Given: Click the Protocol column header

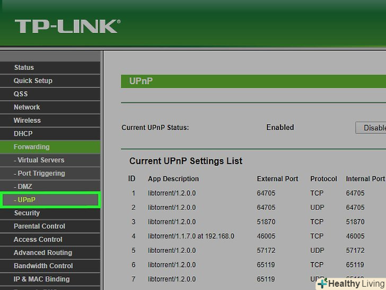Looking at the screenshot, I should (x=323, y=179).
